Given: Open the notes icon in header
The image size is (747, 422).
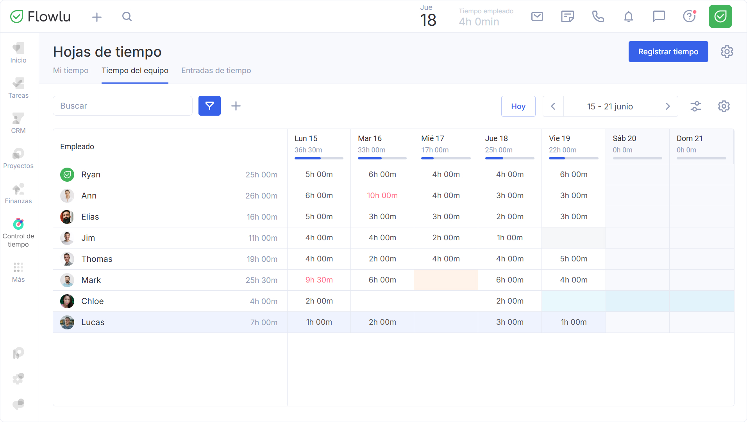Looking at the screenshot, I should click(x=568, y=16).
